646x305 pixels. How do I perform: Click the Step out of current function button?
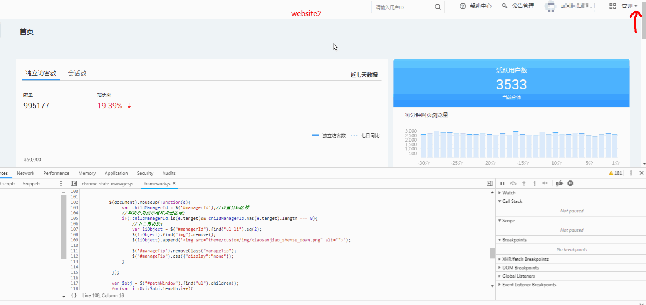[535, 183]
